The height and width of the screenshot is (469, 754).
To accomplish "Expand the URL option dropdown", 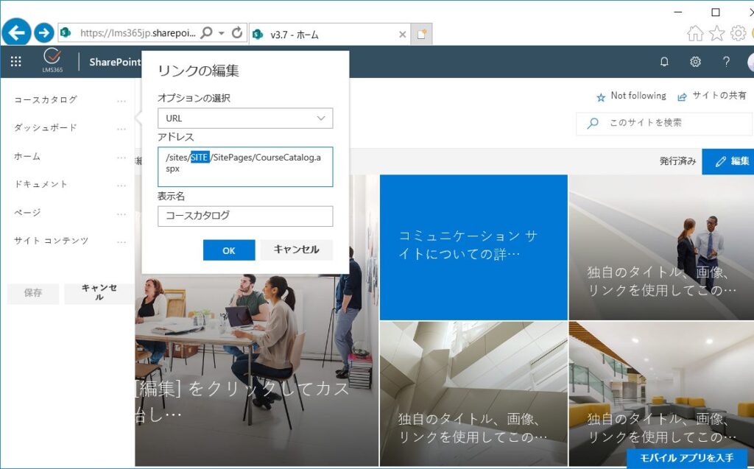I will point(245,119).
